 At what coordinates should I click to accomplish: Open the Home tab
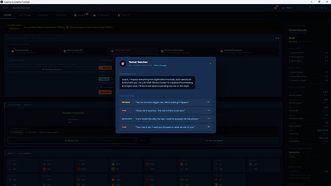8,15
